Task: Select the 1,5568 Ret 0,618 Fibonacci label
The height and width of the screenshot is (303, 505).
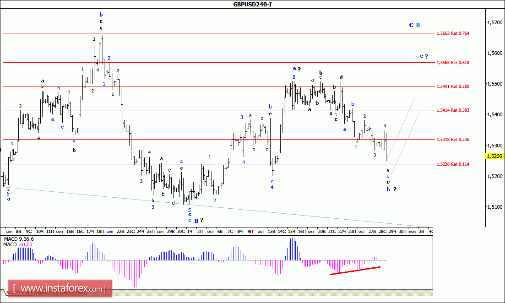Action: (452, 62)
